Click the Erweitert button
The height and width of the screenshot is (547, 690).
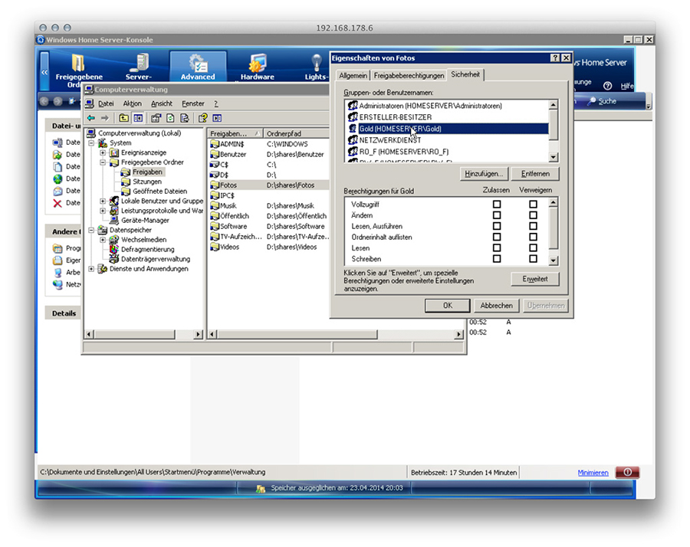535,279
